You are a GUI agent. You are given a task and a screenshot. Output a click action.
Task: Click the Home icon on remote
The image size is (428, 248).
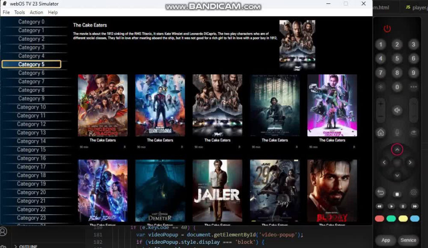380,133
